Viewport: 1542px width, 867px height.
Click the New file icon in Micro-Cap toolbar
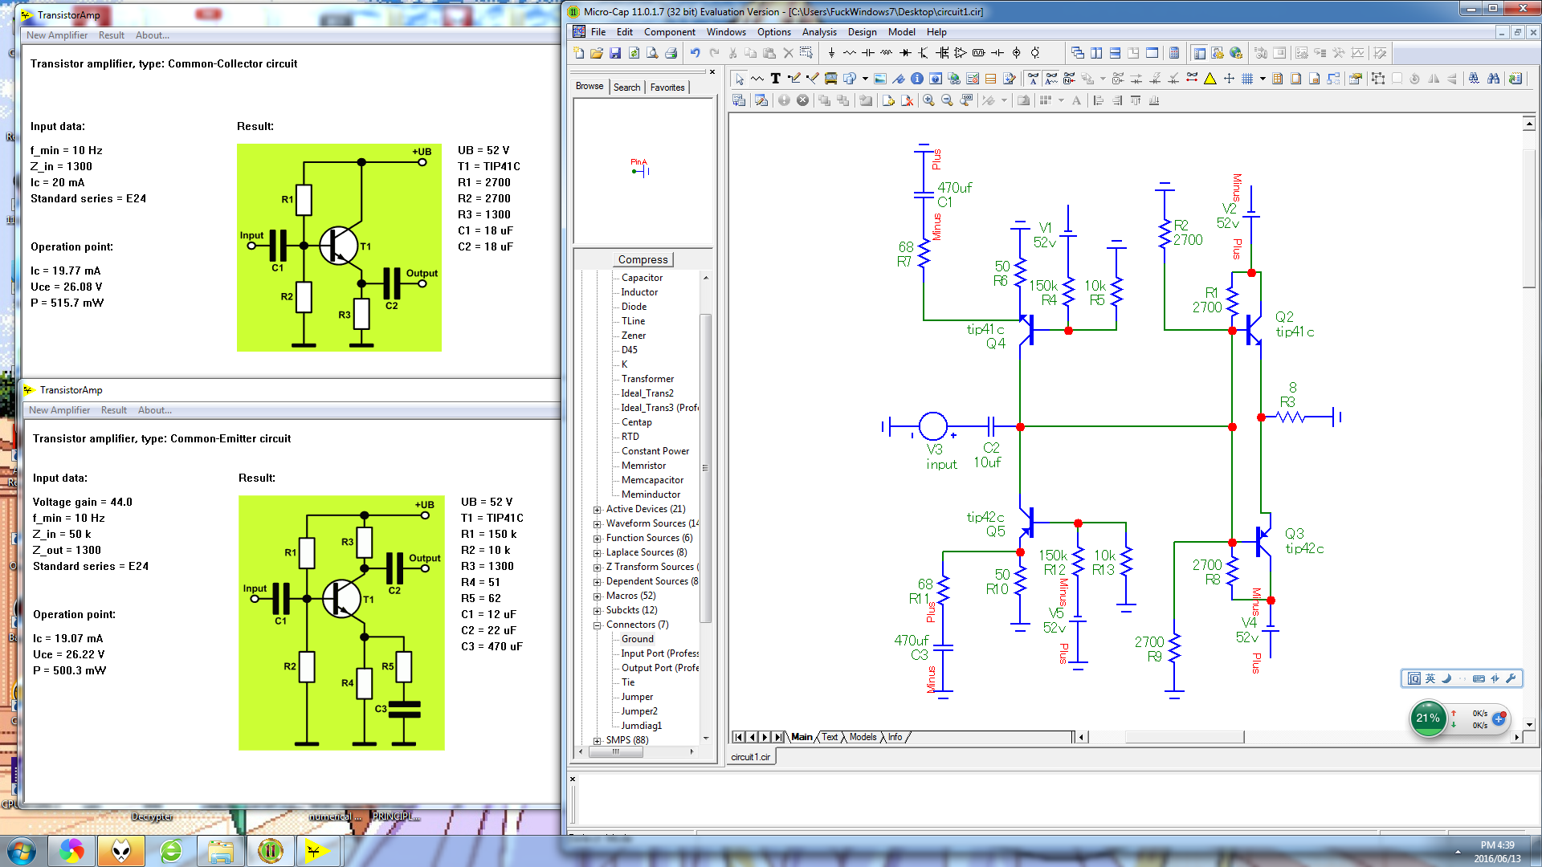point(578,53)
